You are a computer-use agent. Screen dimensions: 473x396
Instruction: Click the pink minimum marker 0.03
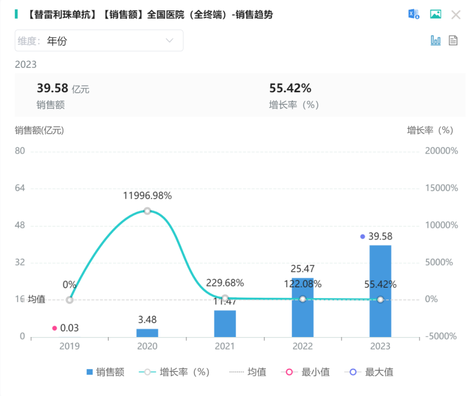[55, 328]
